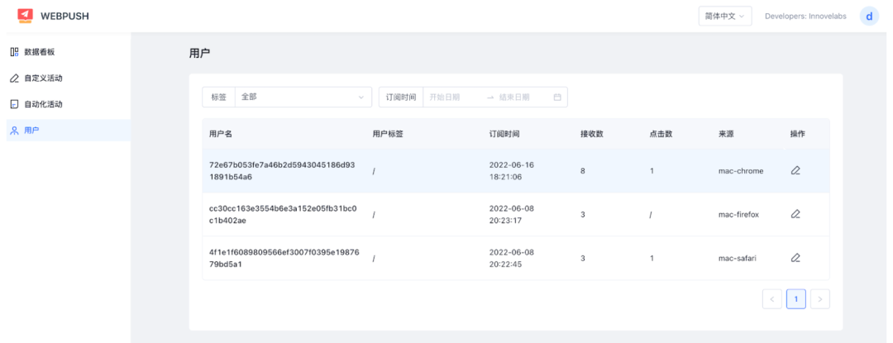The width and height of the screenshot is (893, 343).
Task: Select 用户 in the sidebar menu
Action: point(31,131)
